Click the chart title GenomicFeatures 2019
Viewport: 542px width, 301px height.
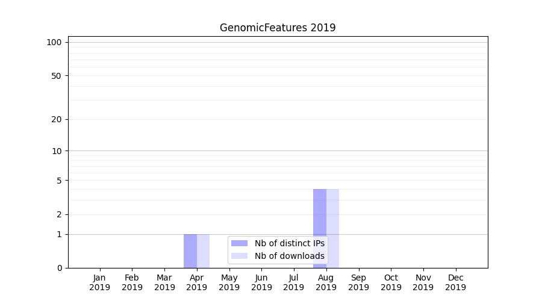click(278, 28)
